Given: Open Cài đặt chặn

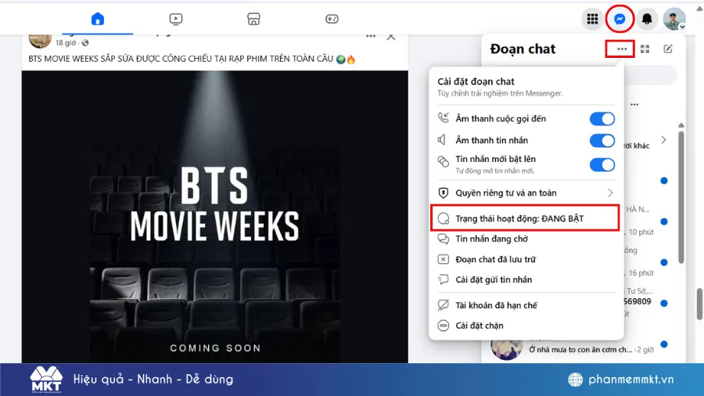Looking at the screenshot, I should tap(526, 326).
